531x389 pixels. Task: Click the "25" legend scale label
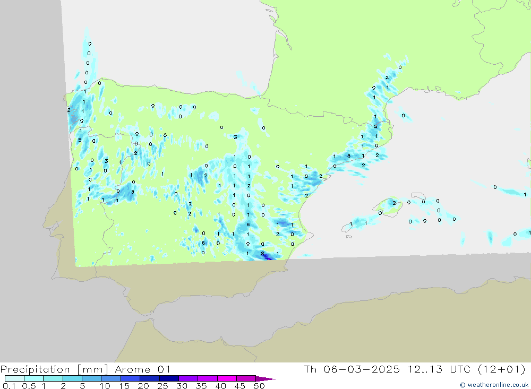tap(163, 386)
